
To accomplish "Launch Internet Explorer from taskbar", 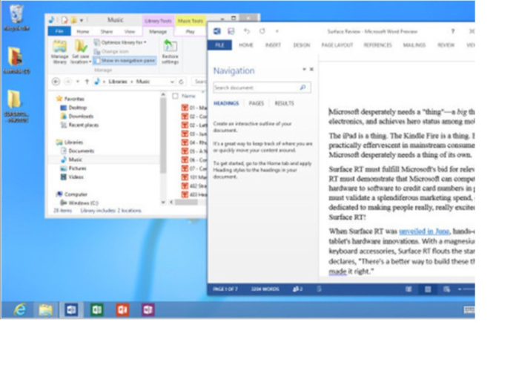I will [x=20, y=310].
